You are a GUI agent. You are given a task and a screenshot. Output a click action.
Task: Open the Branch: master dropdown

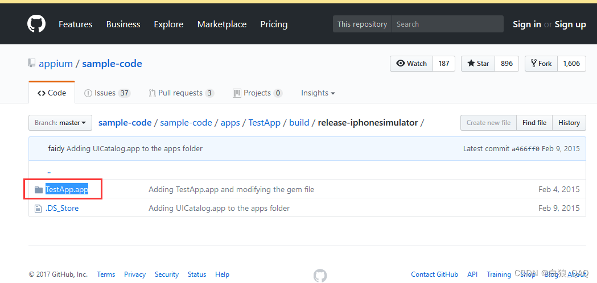click(x=60, y=123)
